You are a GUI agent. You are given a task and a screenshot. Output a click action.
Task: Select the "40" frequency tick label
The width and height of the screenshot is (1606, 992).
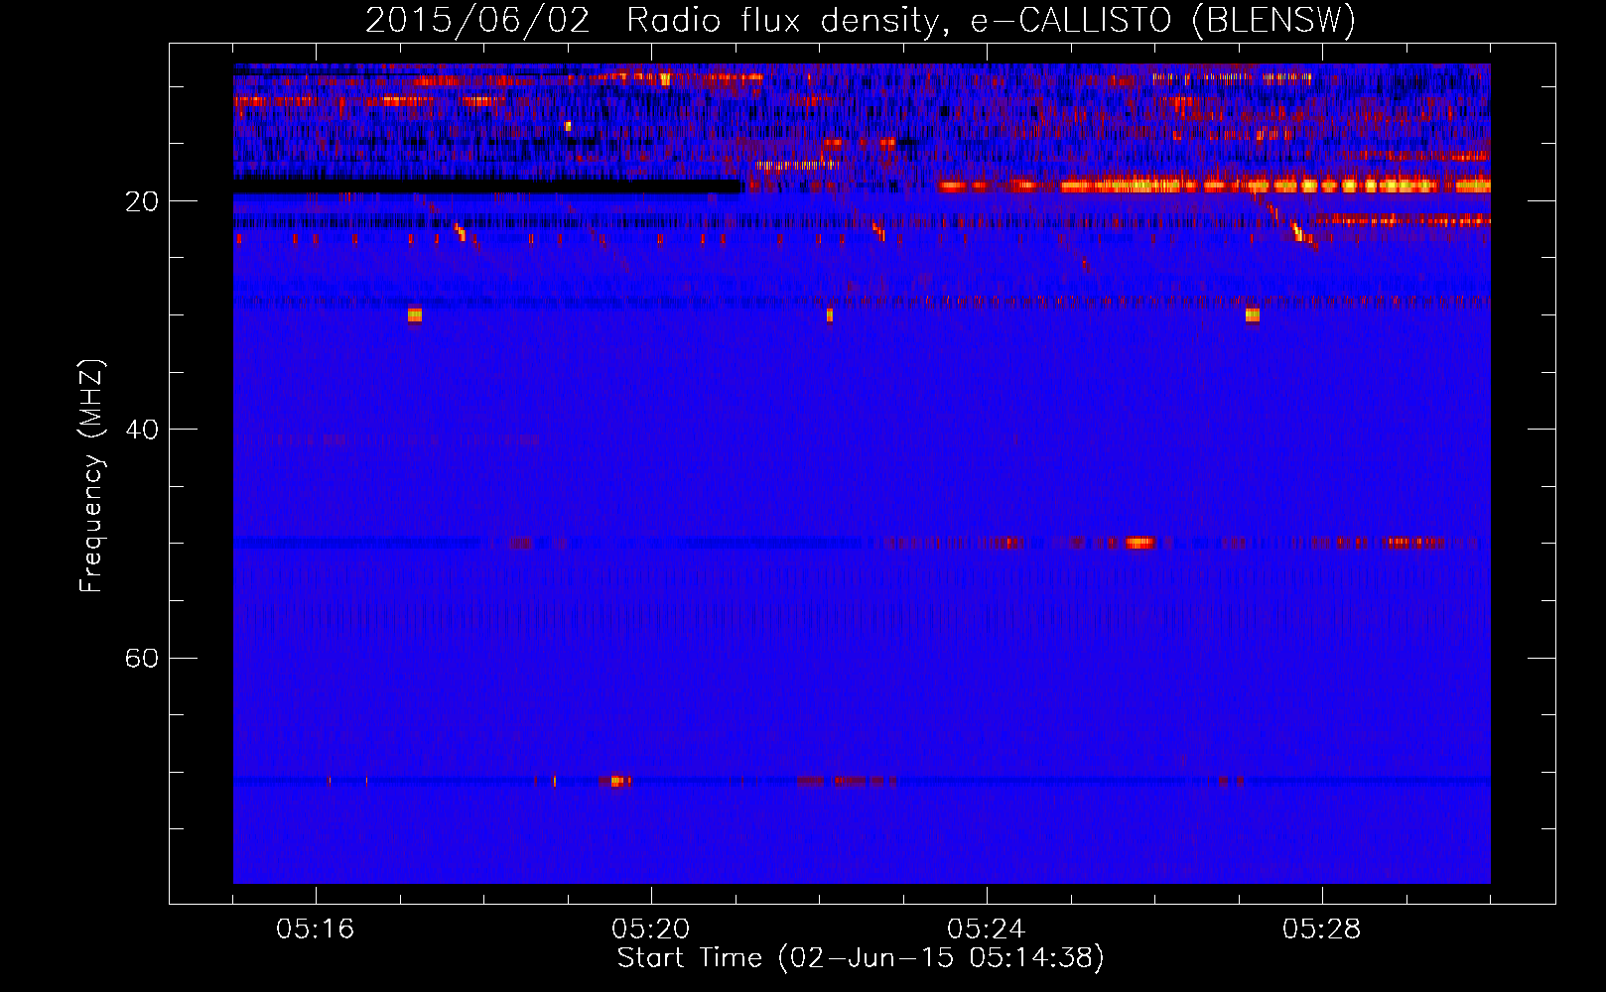click(141, 430)
